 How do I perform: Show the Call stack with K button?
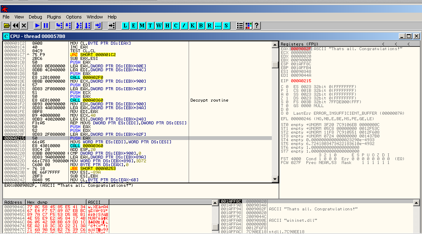click(x=192, y=26)
